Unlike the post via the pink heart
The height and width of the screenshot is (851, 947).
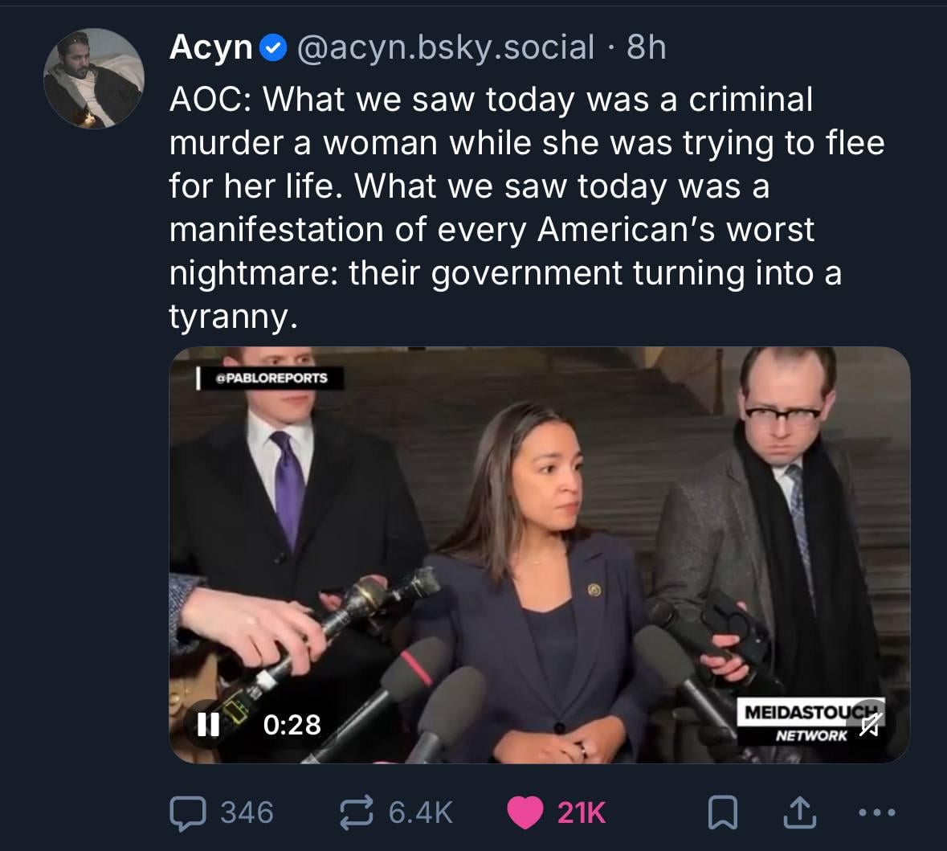point(525,812)
